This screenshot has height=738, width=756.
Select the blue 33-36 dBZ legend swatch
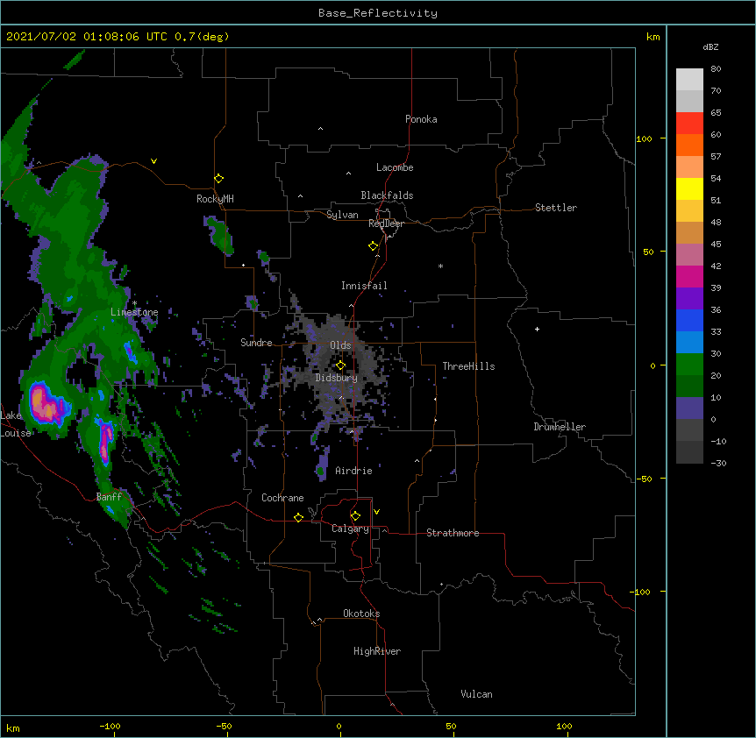(689, 320)
